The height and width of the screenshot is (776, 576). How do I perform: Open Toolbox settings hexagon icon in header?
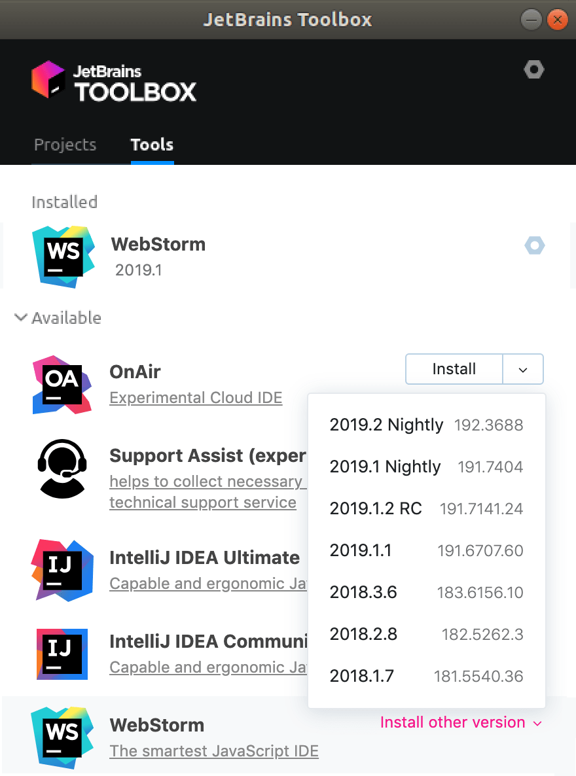coord(534,69)
